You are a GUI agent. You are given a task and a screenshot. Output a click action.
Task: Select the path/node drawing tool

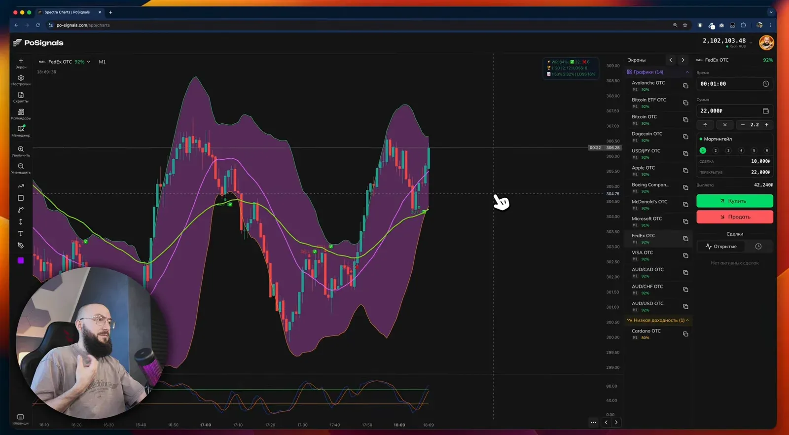coord(21,210)
